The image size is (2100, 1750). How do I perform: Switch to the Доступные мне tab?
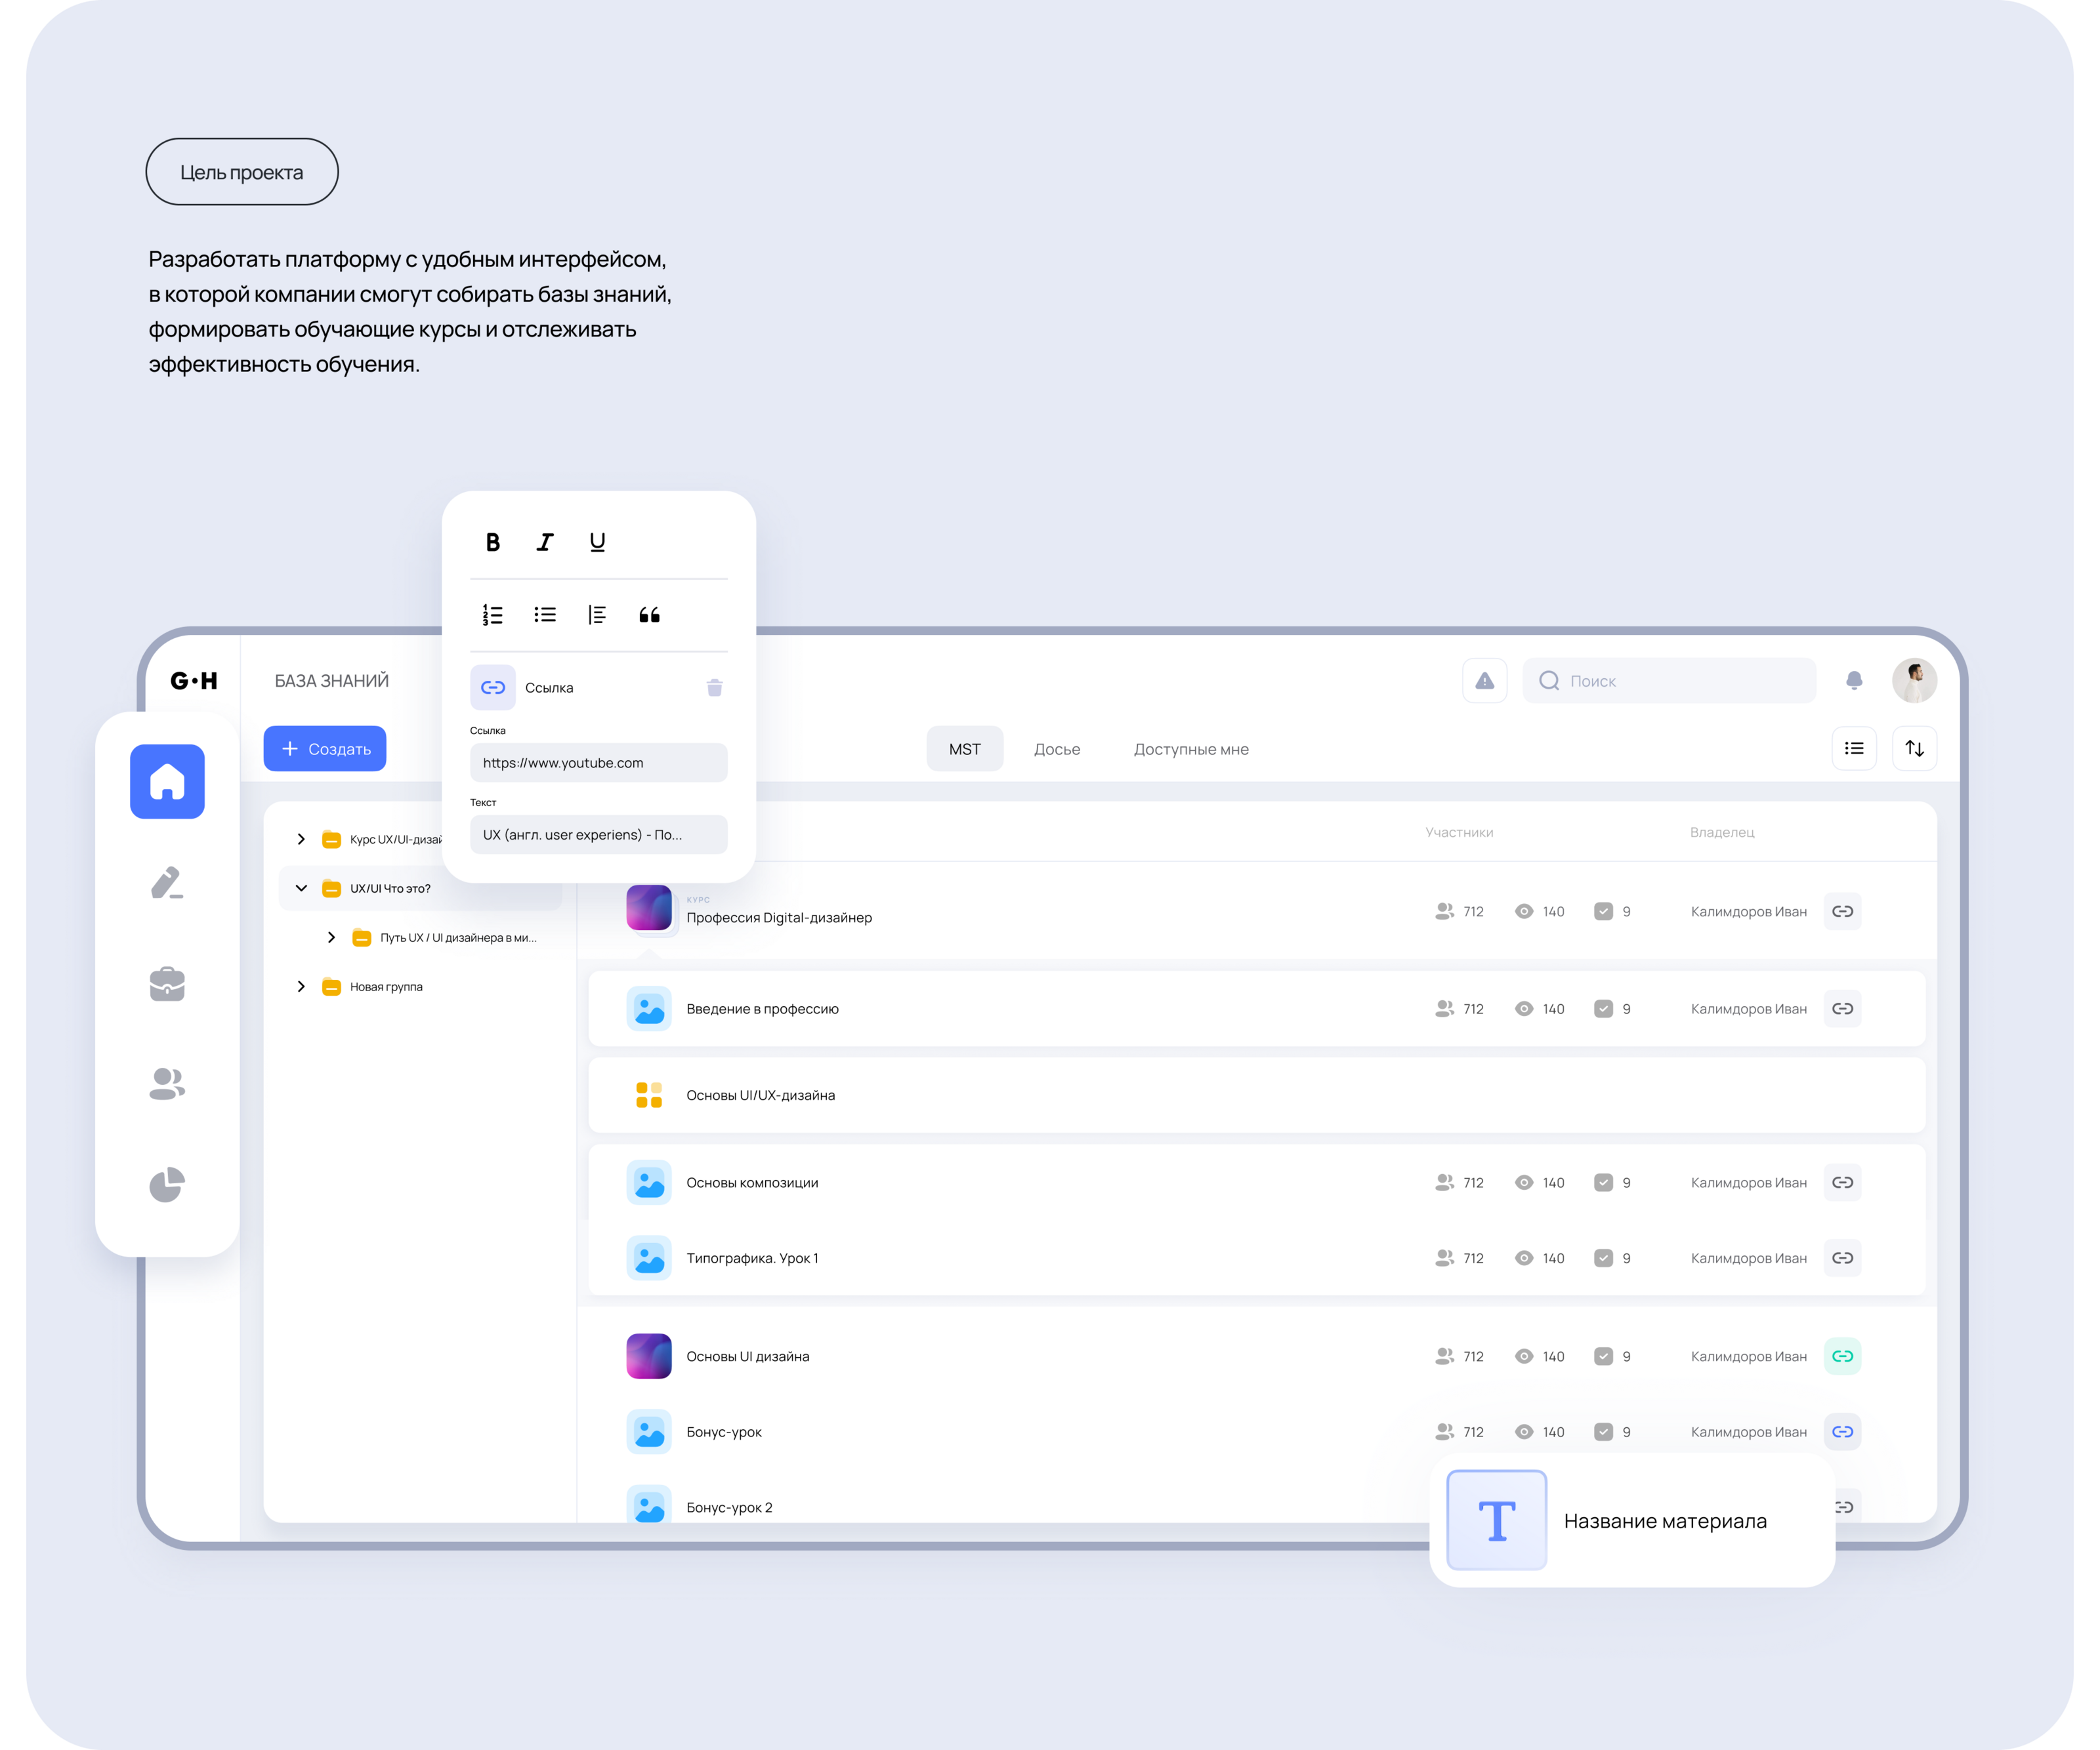tap(1190, 750)
